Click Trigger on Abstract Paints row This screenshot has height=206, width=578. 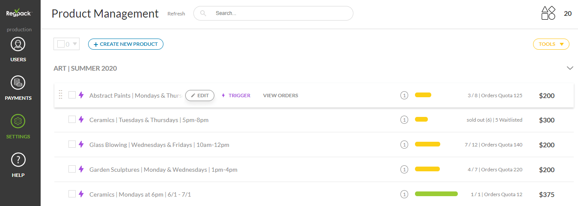tap(236, 96)
